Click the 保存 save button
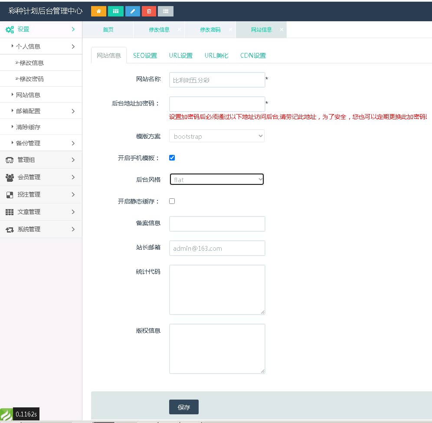This screenshot has width=432, height=423. (x=183, y=407)
